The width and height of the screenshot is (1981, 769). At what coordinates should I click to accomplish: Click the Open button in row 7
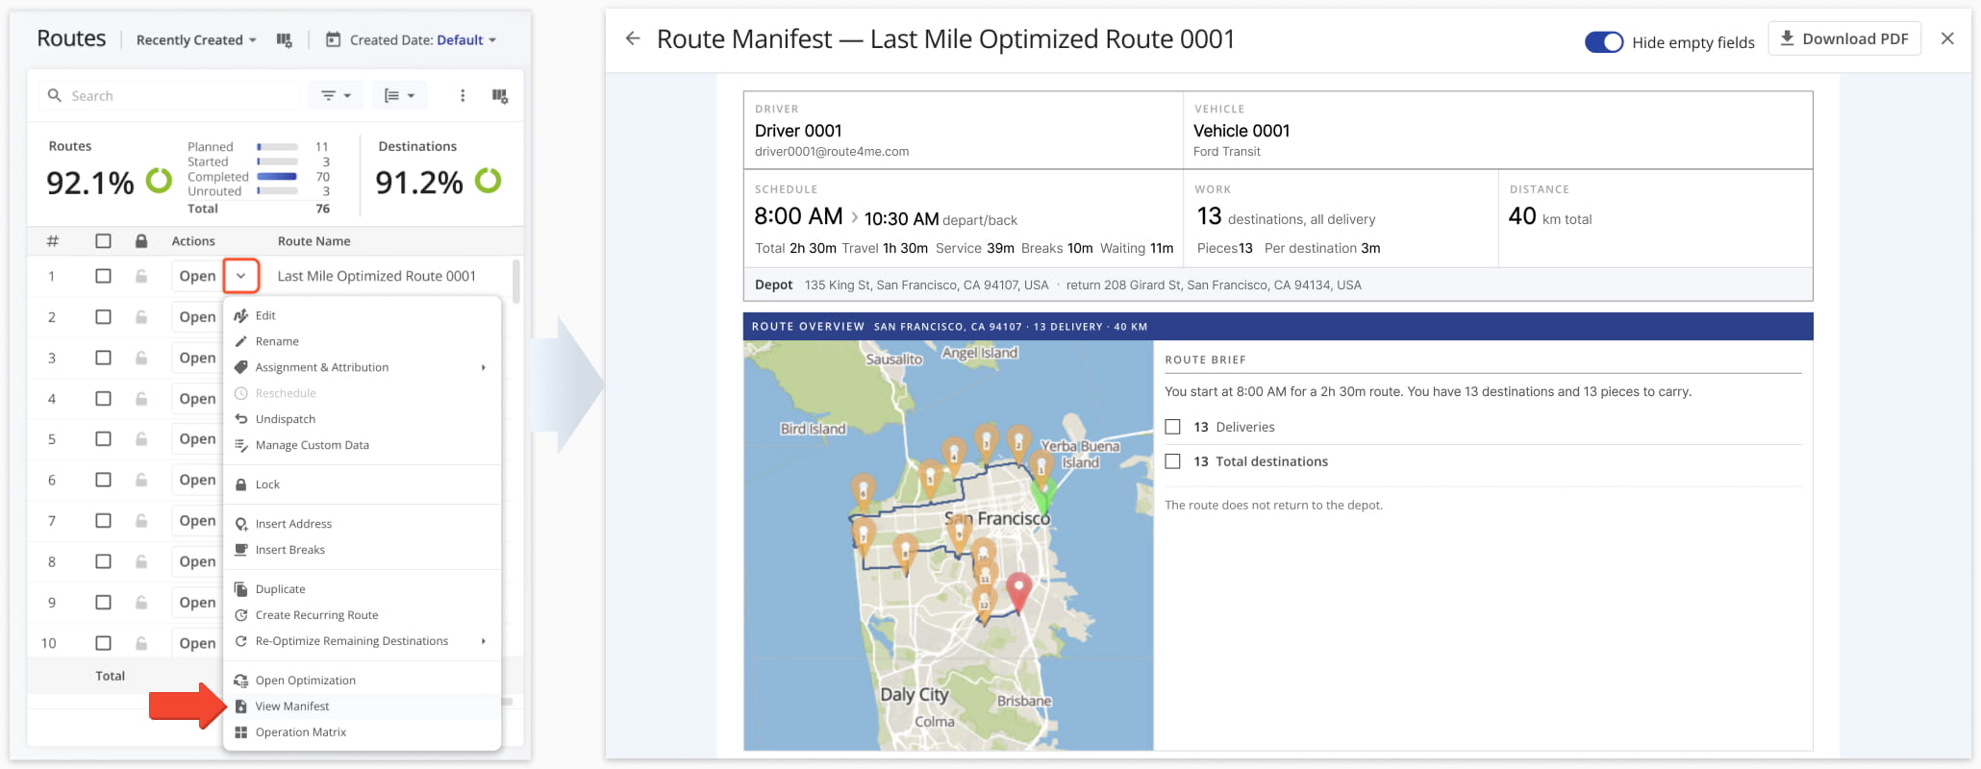coord(197,520)
